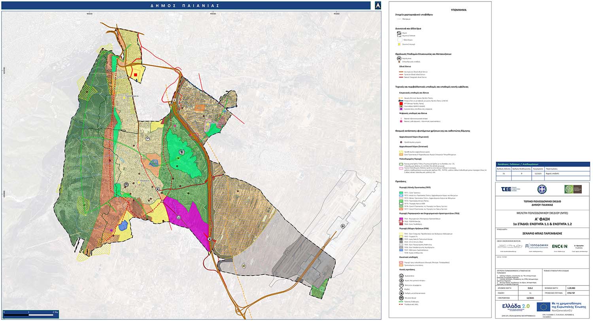Screen dimensions: 593x321
Task: Click the airport symbol in the legend
Action: 400,58
